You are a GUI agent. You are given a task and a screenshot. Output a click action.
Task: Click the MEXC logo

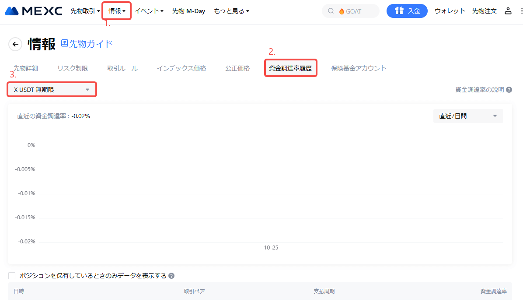tap(33, 11)
